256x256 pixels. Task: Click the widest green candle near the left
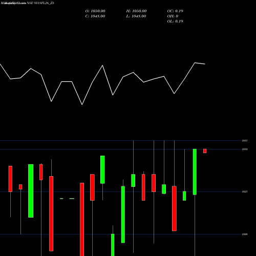pyautogui.click(x=31, y=191)
